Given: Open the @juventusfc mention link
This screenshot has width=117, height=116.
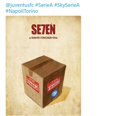Looking at the screenshot, I should tap(20, 5).
